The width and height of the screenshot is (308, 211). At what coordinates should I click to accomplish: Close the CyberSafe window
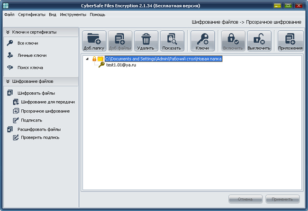click(x=299, y=6)
